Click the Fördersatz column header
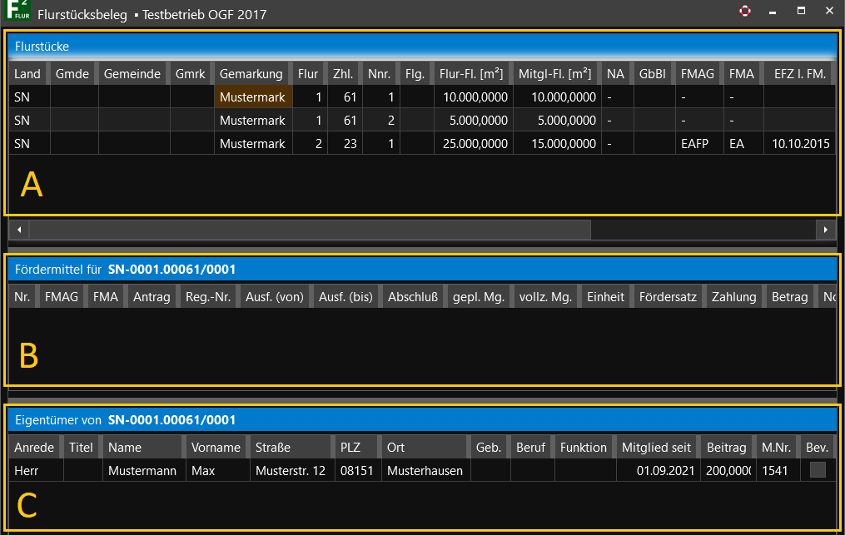The width and height of the screenshot is (845, 535). tap(668, 297)
